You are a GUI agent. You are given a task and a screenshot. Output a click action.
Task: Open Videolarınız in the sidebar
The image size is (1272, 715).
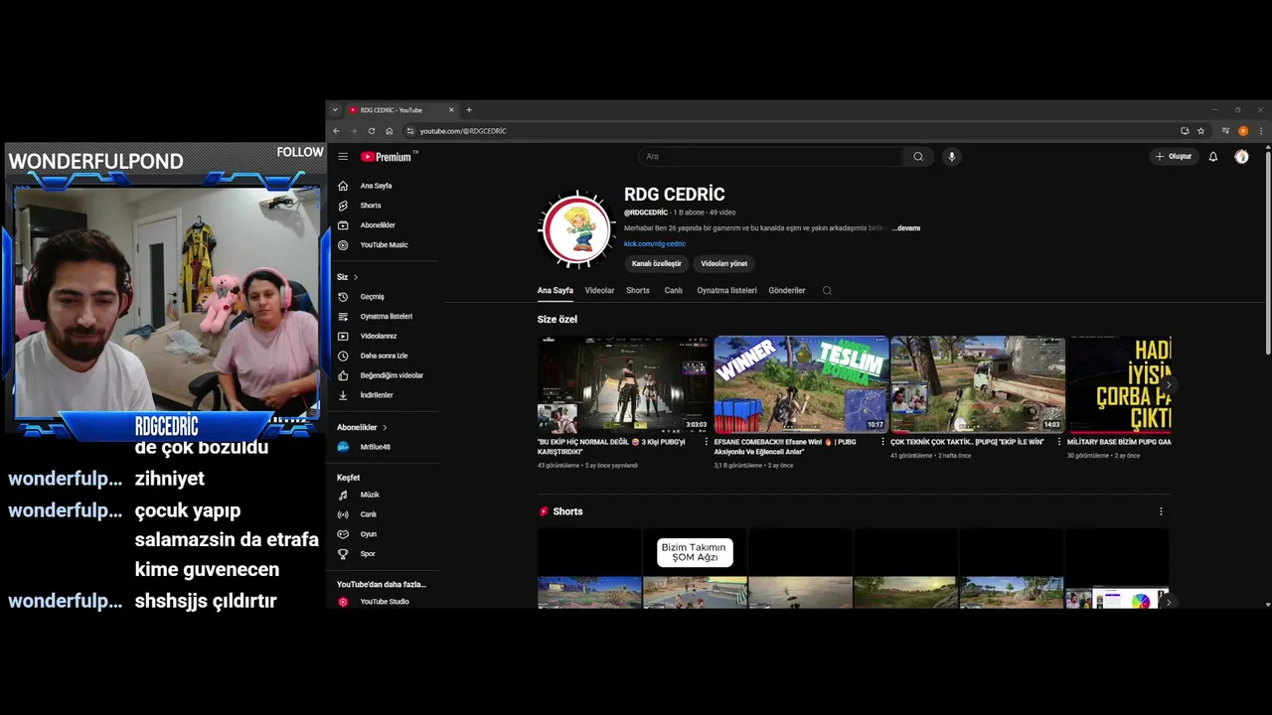coord(381,336)
